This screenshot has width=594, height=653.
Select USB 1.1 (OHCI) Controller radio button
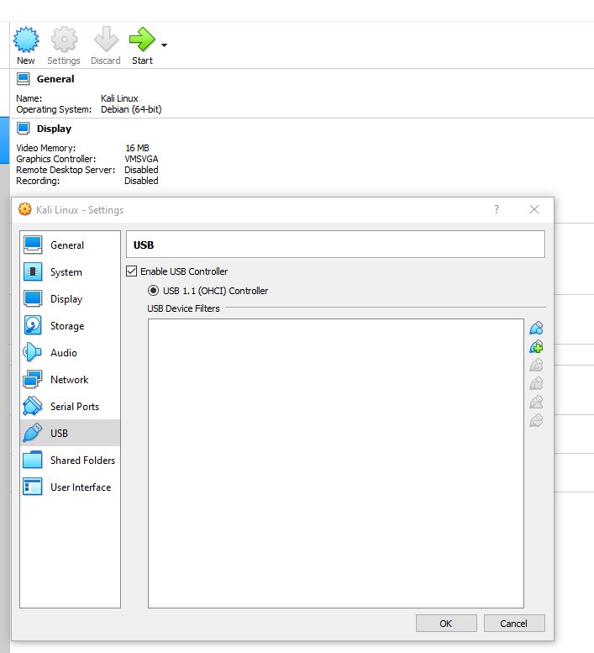point(153,290)
